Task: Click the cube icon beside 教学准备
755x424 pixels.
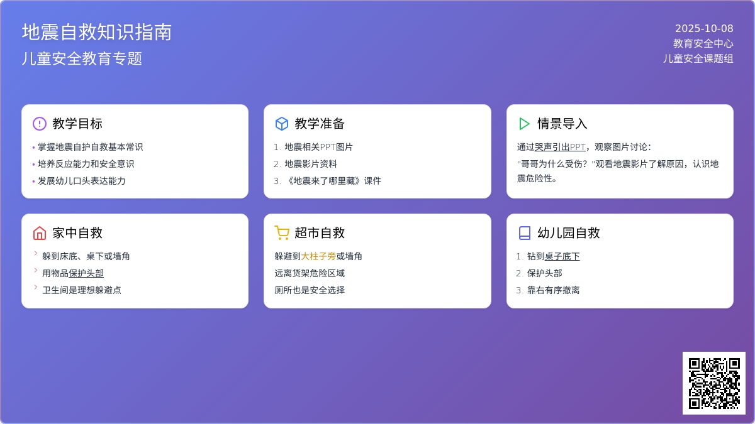Action: click(282, 124)
